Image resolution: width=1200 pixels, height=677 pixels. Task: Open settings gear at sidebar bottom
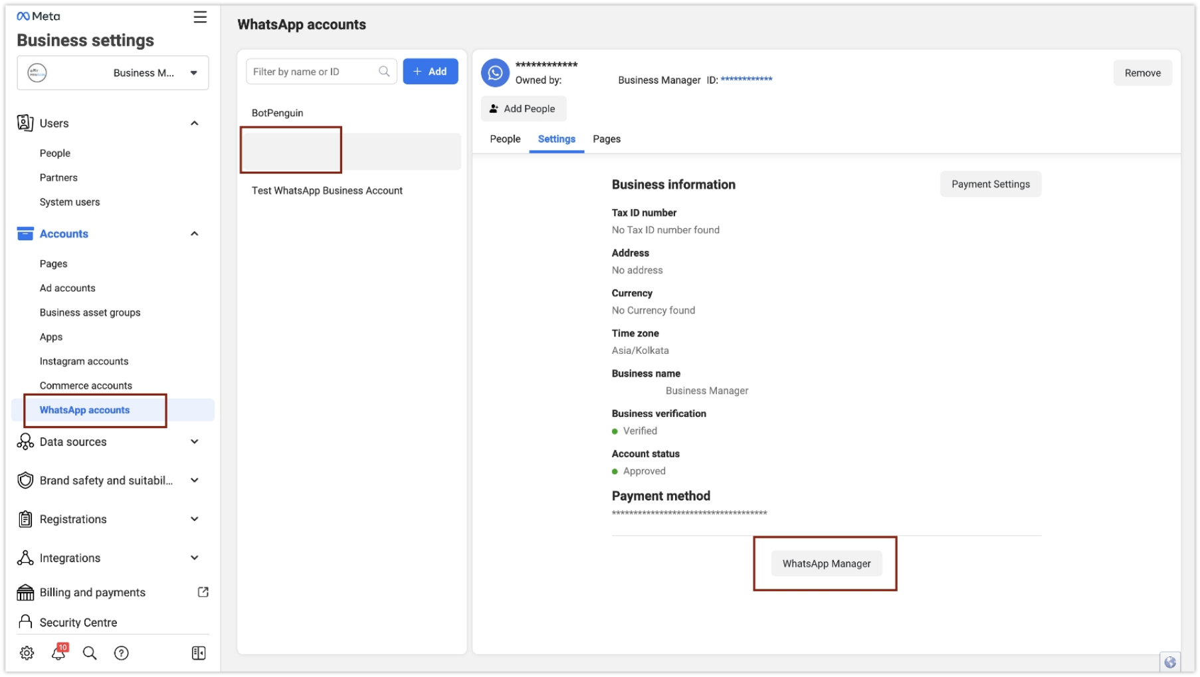(x=27, y=653)
